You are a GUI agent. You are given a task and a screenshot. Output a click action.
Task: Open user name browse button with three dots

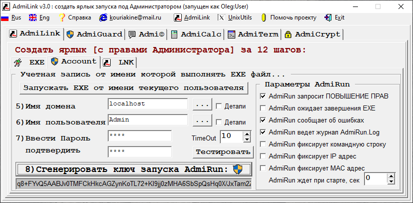point(202,120)
